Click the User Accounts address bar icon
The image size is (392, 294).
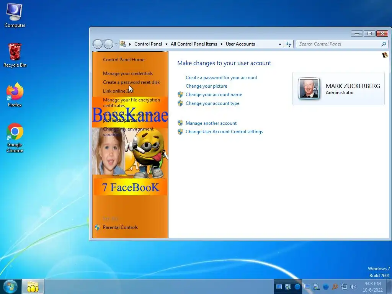pyautogui.click(x=123, y=44)
